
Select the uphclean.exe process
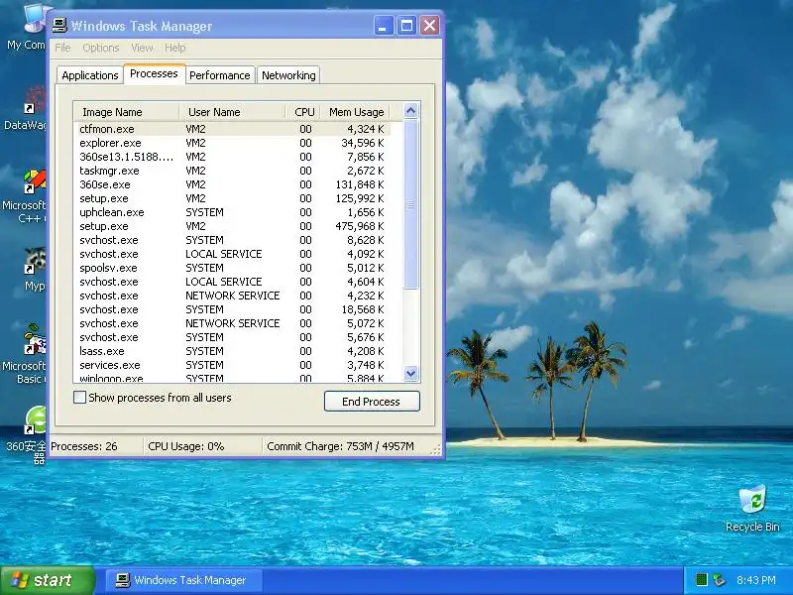point(233,212)
